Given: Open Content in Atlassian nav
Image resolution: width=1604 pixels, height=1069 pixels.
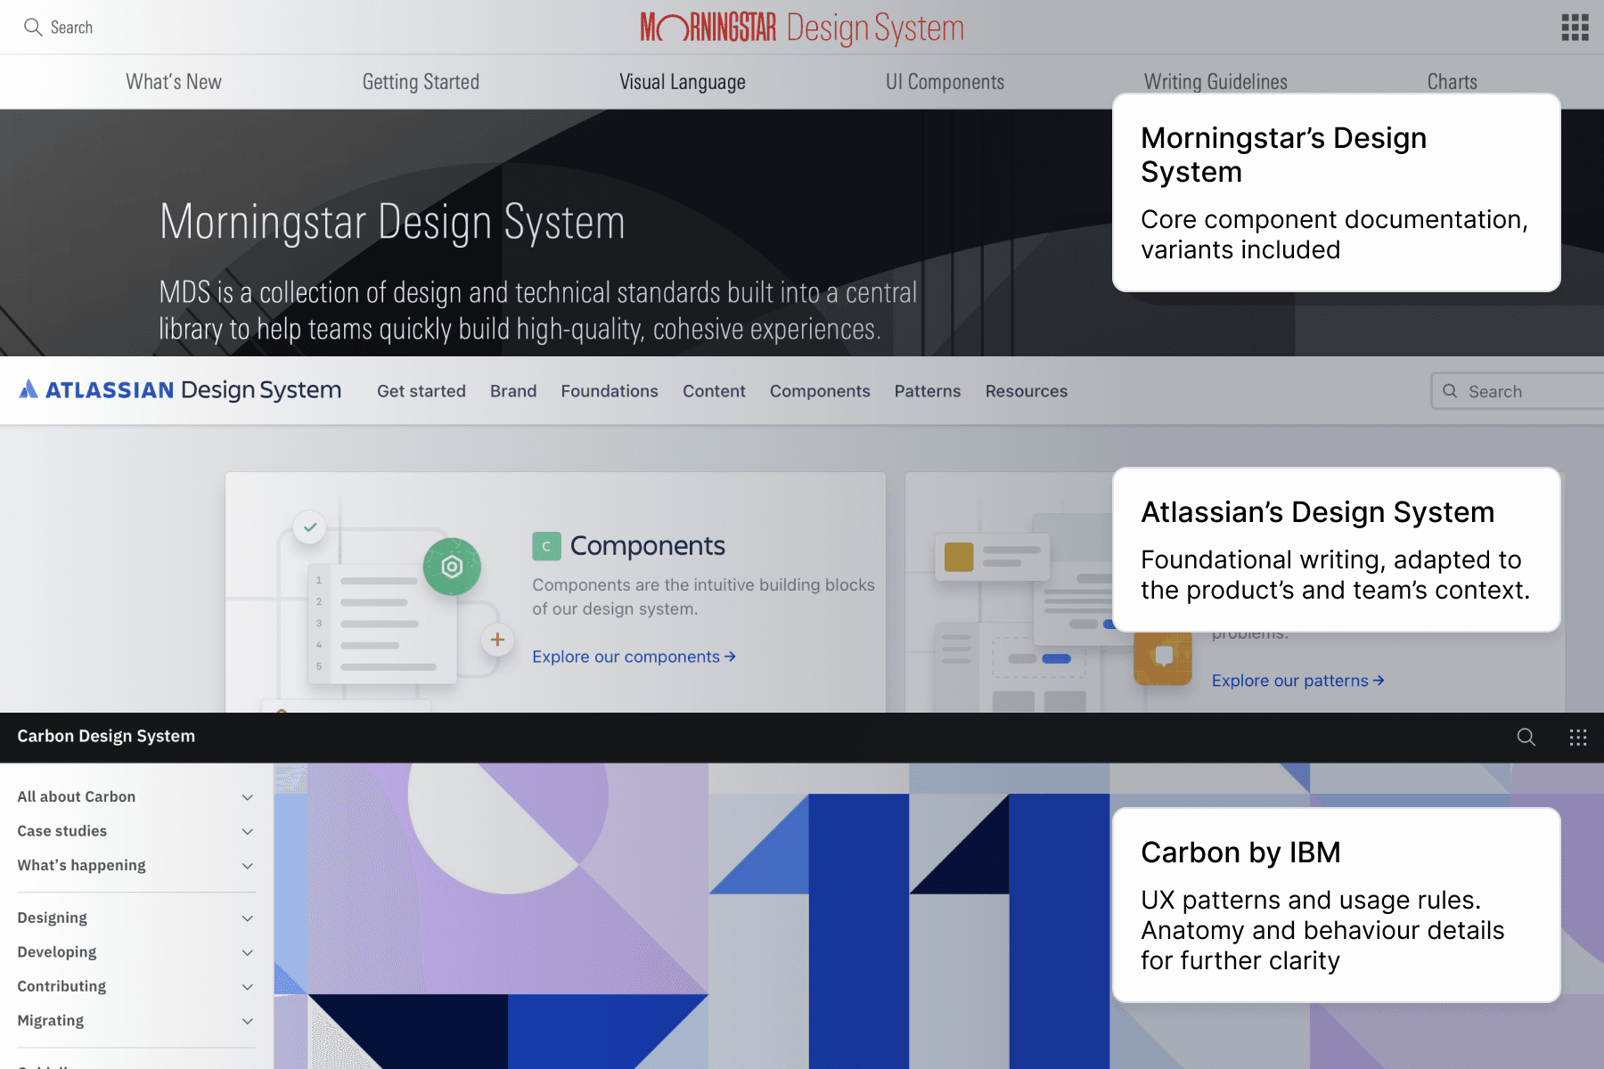Looking at the screenshot, I should pyautogui.click(x=714, y=391).
